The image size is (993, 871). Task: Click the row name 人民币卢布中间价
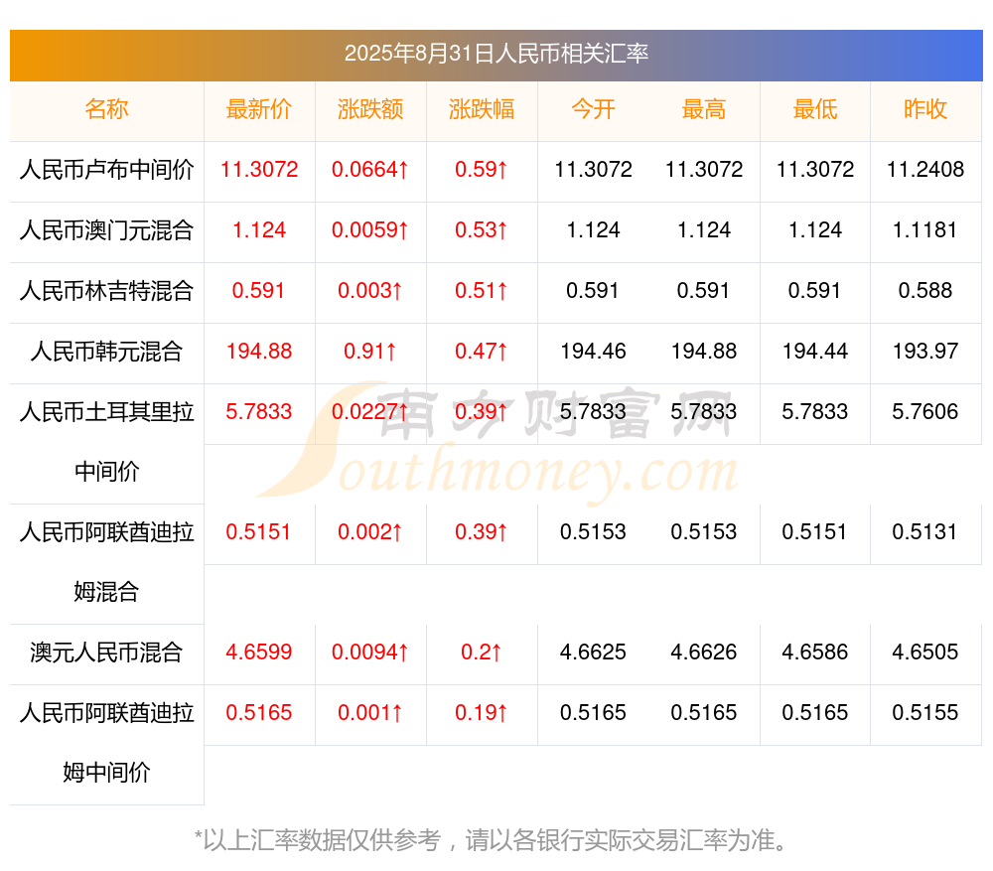106,170
